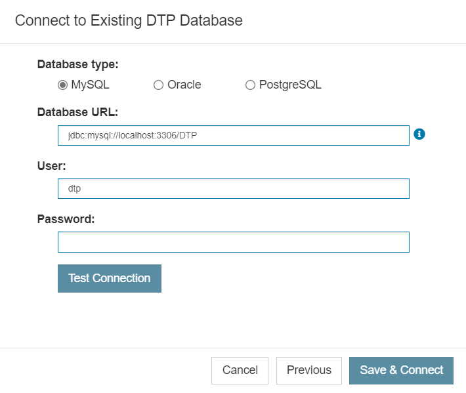Image resolution: width=466 pixels, height=393 pixels.
Task: Focus the empty Password input box
Action: (234, 242)
